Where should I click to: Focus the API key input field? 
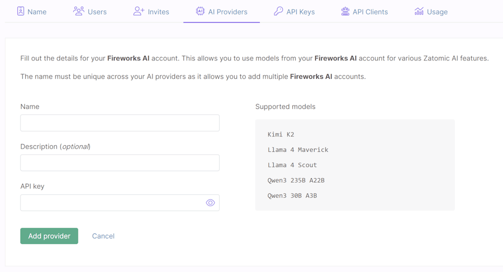click(x=120, y=203)
